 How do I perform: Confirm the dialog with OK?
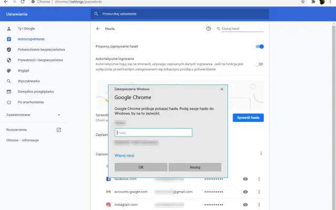point(141,167)
